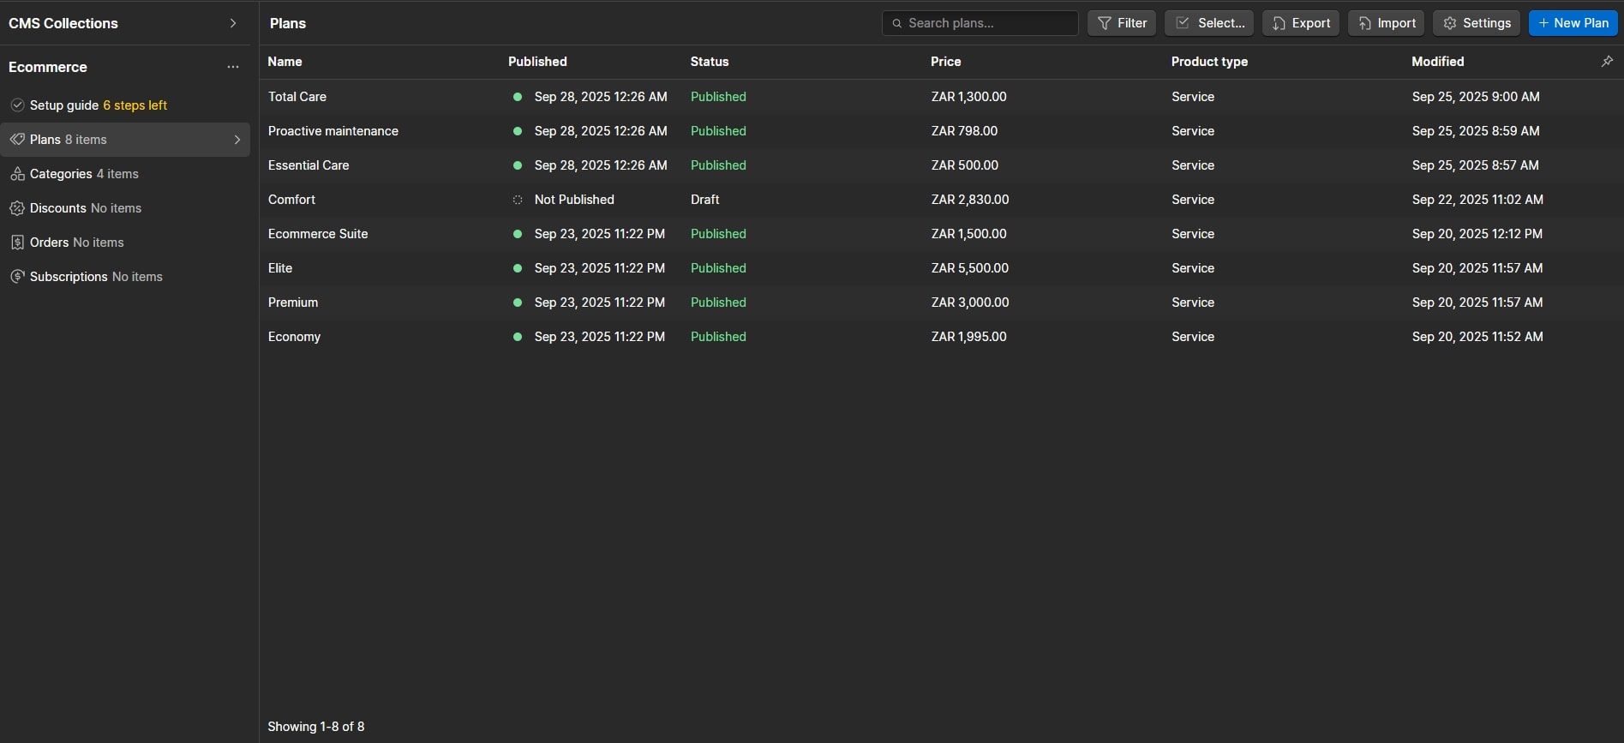Click the Search plans input field
The height and width of the screenshot is (743, 1624).
(x=980, y=23)
